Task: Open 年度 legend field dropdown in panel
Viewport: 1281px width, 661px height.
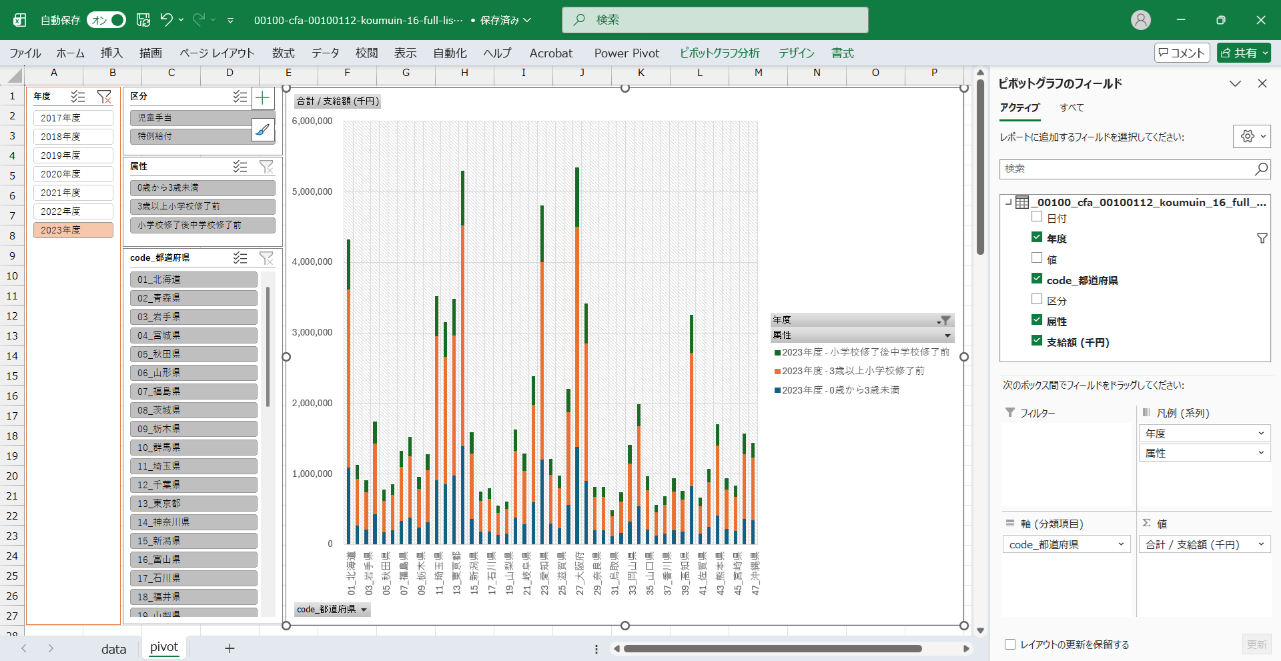Action: (x=1261, y=434)
